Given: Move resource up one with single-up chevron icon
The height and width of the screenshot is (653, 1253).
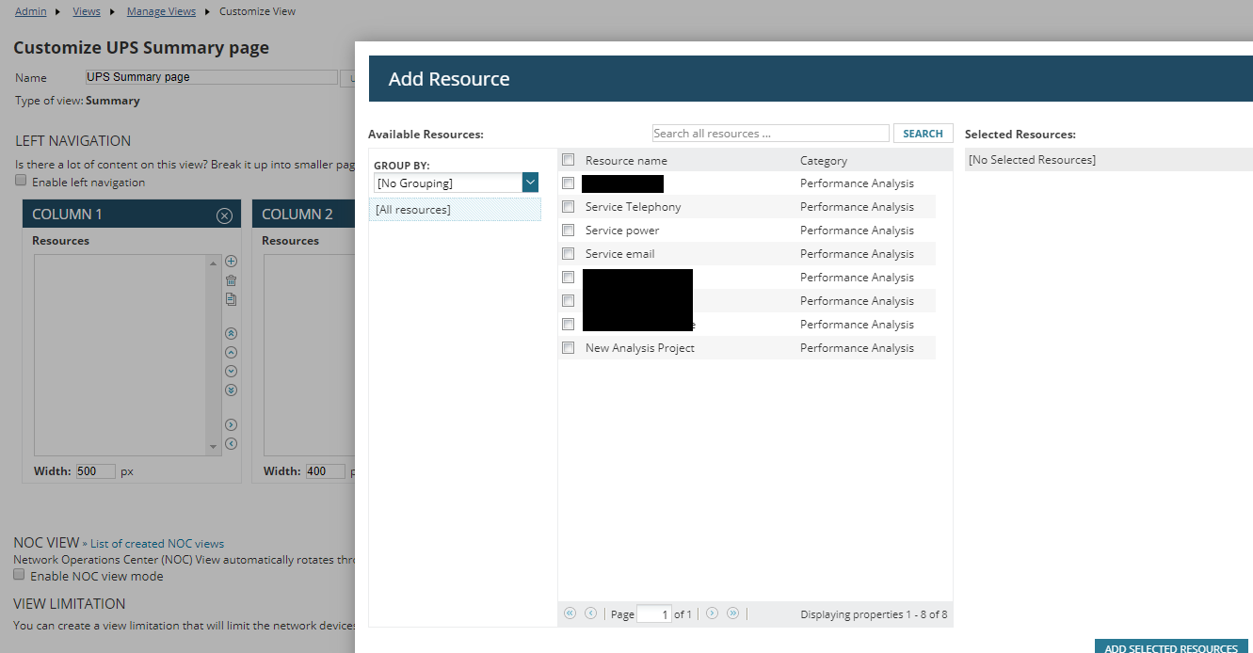Looking at the screenshot, I should (232, 353).
